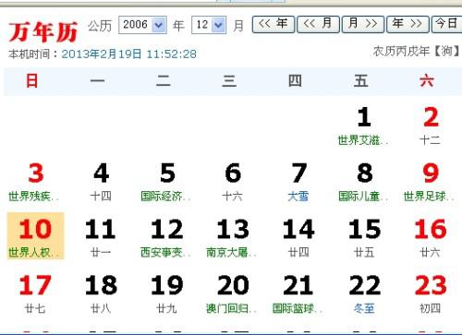Viewport: 462px width, 335px height.
Task: Click Sunday header 日
Action: click(x=32, y=81)
